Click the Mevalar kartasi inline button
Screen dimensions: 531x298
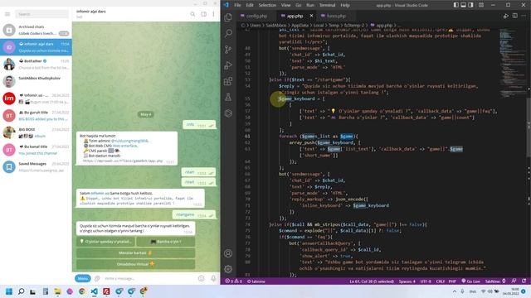click(x=136, y=252)
